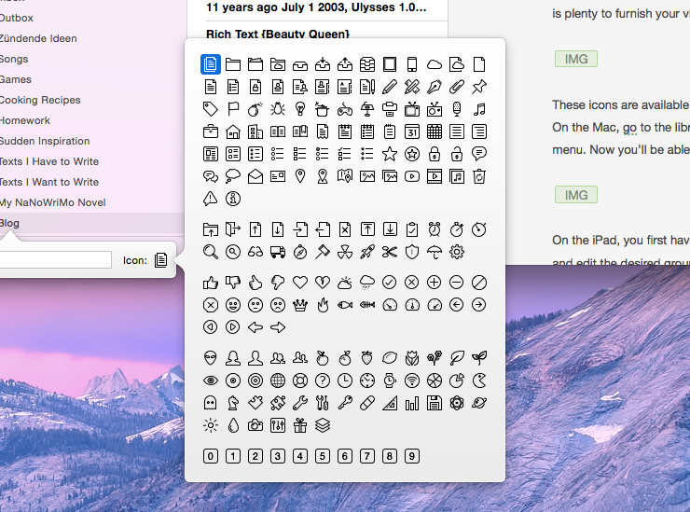Pick the smiling face icon
The height and width of the screenshot is (512, 690).
[233, 305]
